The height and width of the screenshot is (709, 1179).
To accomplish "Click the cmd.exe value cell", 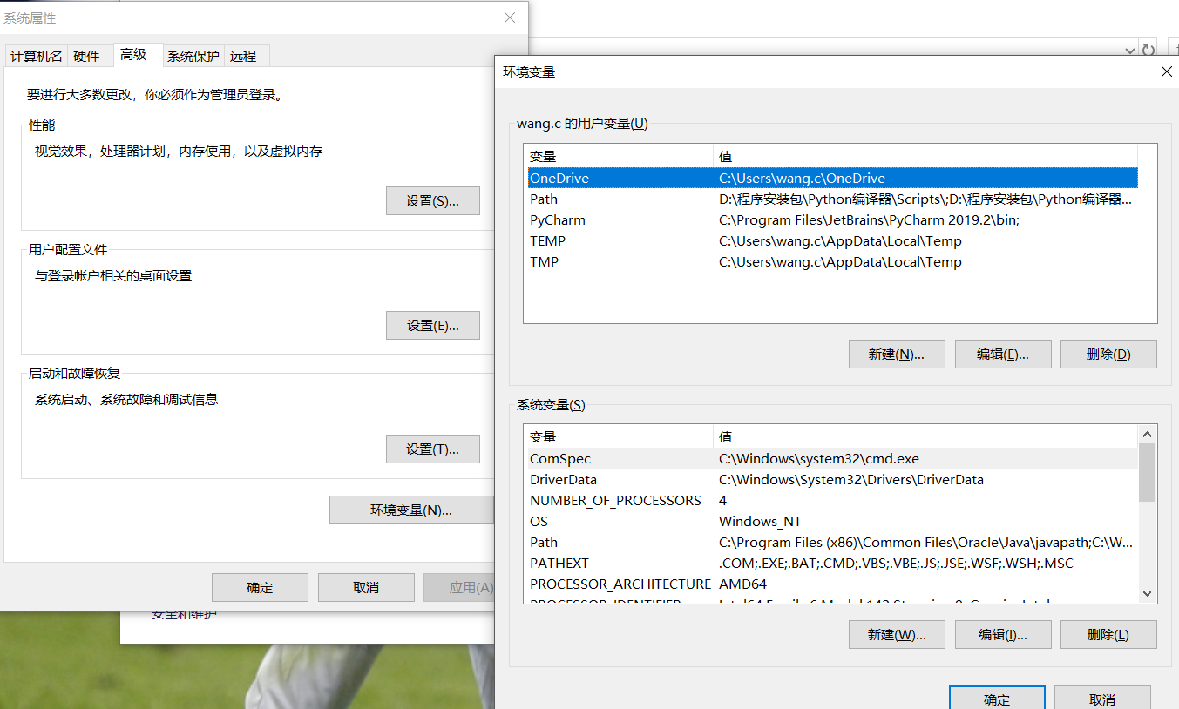I will click(x=818, y=458).
